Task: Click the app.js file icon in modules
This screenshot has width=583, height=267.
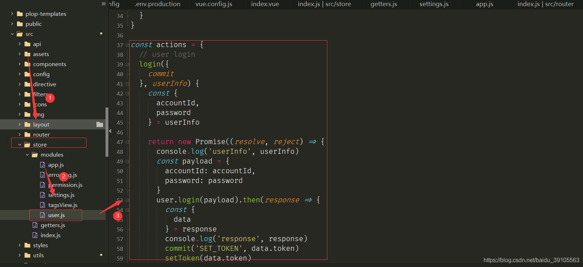Action: click(x=42, y=165)
